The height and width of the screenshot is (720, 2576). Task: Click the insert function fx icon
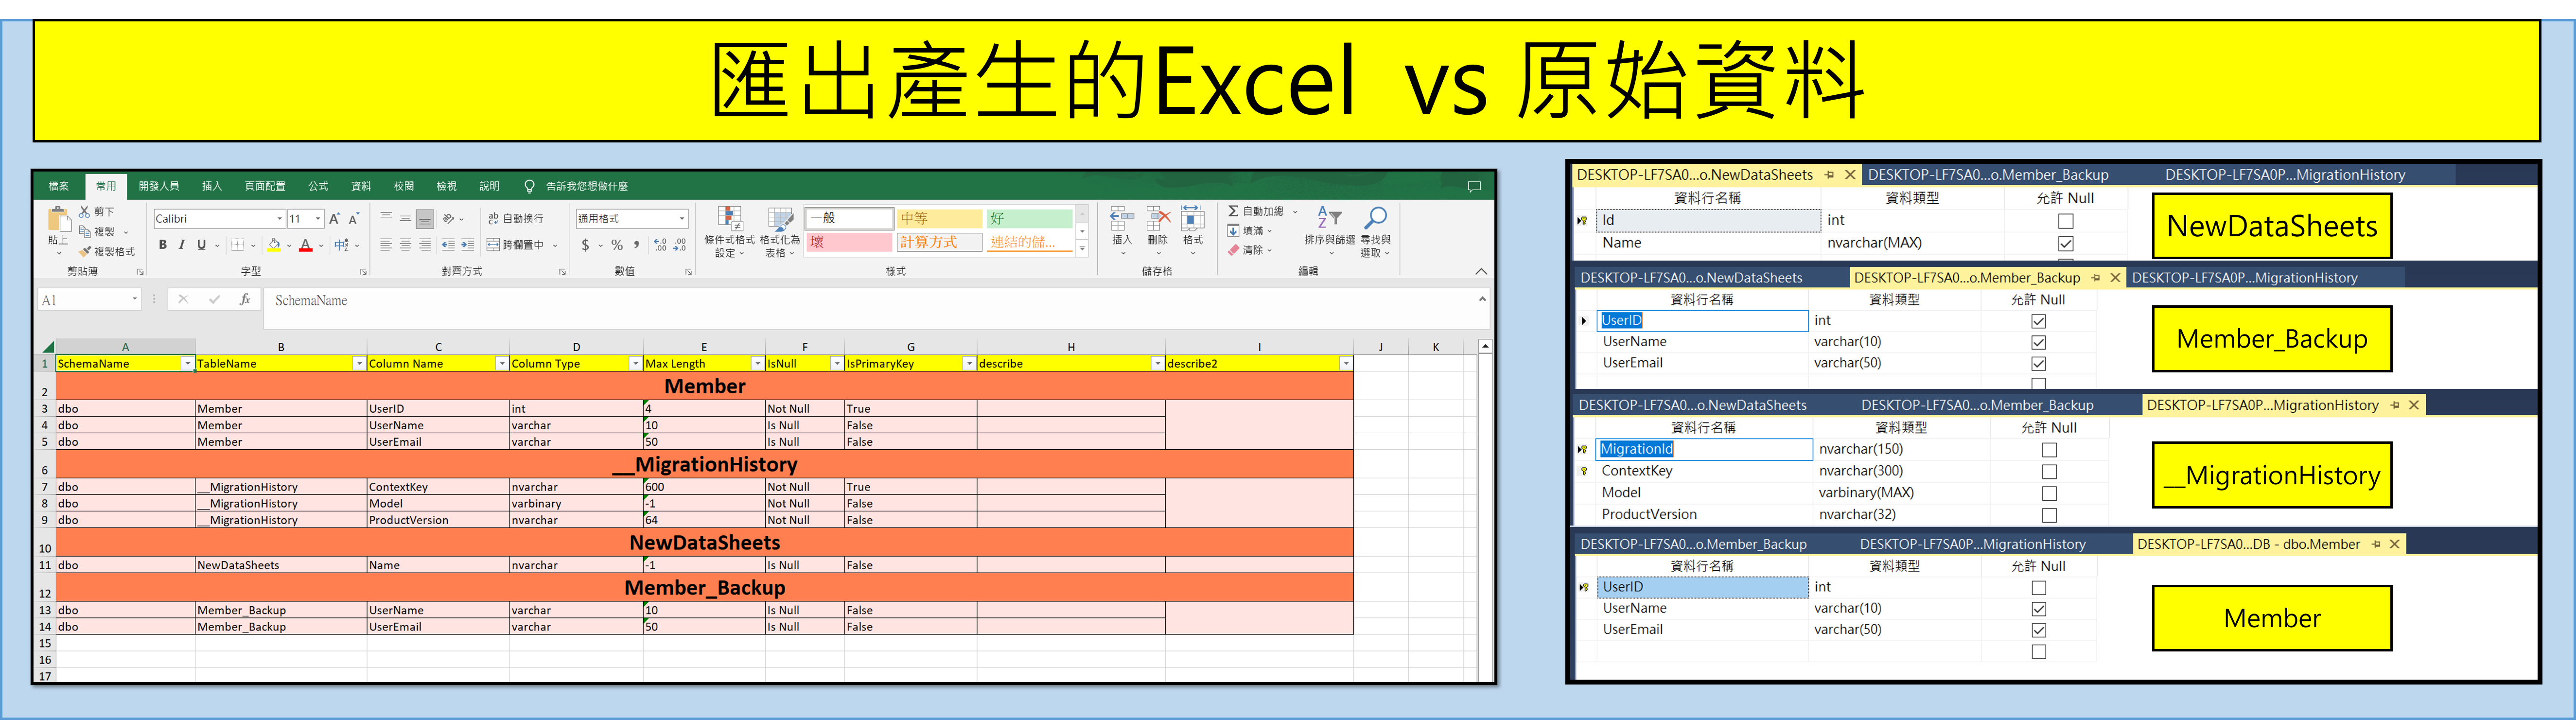click(245, 299)
